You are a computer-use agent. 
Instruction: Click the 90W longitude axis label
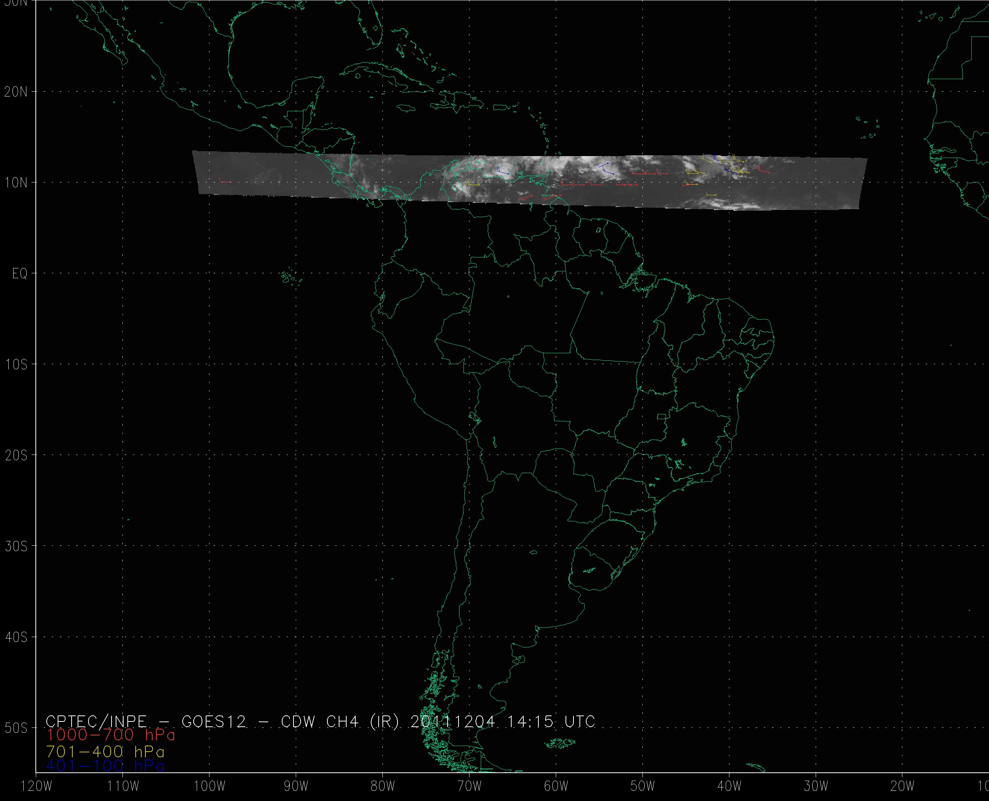click(296, 787)
